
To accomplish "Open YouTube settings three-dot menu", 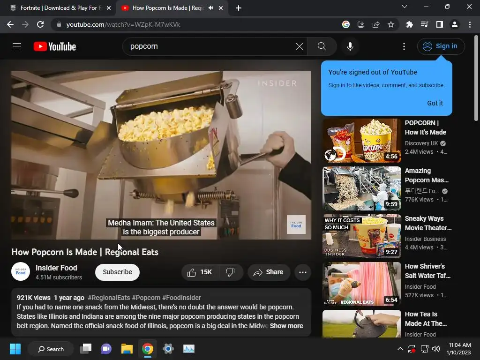I will [404, 46].
